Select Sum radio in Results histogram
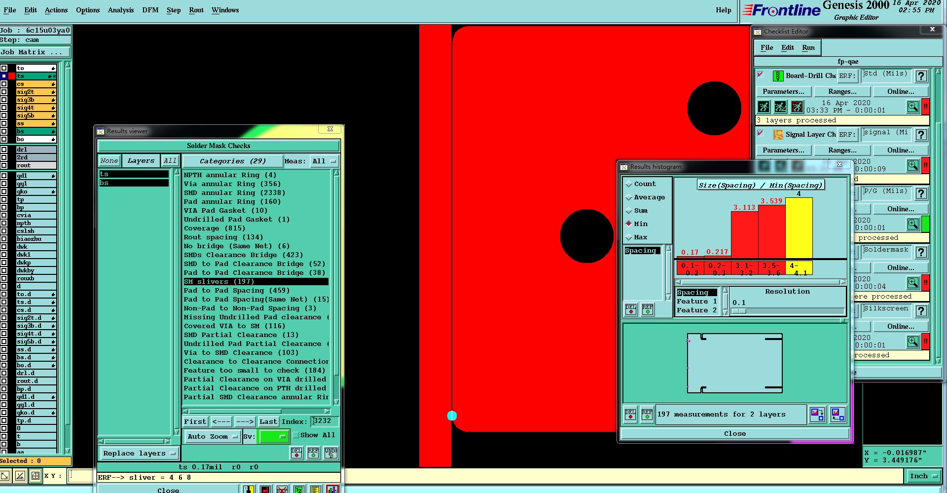The image size is (947, 493). coord(629,211)
